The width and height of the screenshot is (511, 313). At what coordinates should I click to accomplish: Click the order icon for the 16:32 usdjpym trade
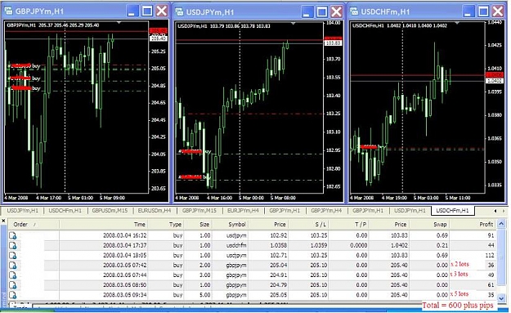13,236
